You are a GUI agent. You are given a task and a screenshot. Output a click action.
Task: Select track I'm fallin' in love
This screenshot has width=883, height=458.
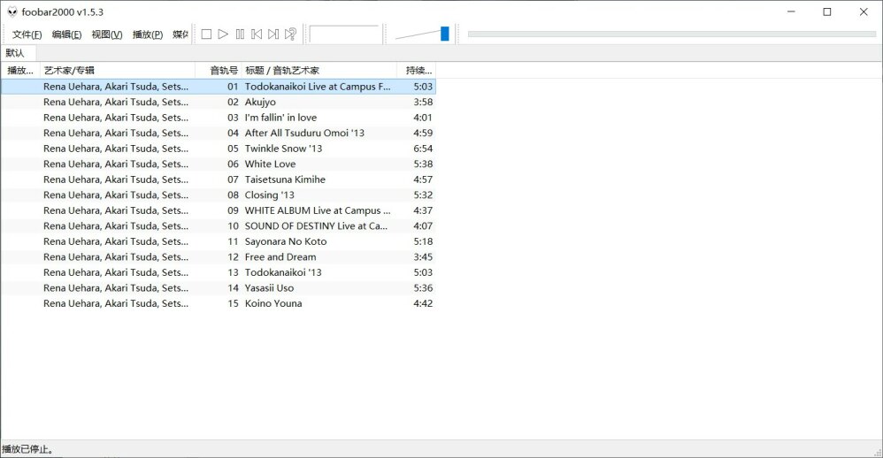(x=218, y=118)
